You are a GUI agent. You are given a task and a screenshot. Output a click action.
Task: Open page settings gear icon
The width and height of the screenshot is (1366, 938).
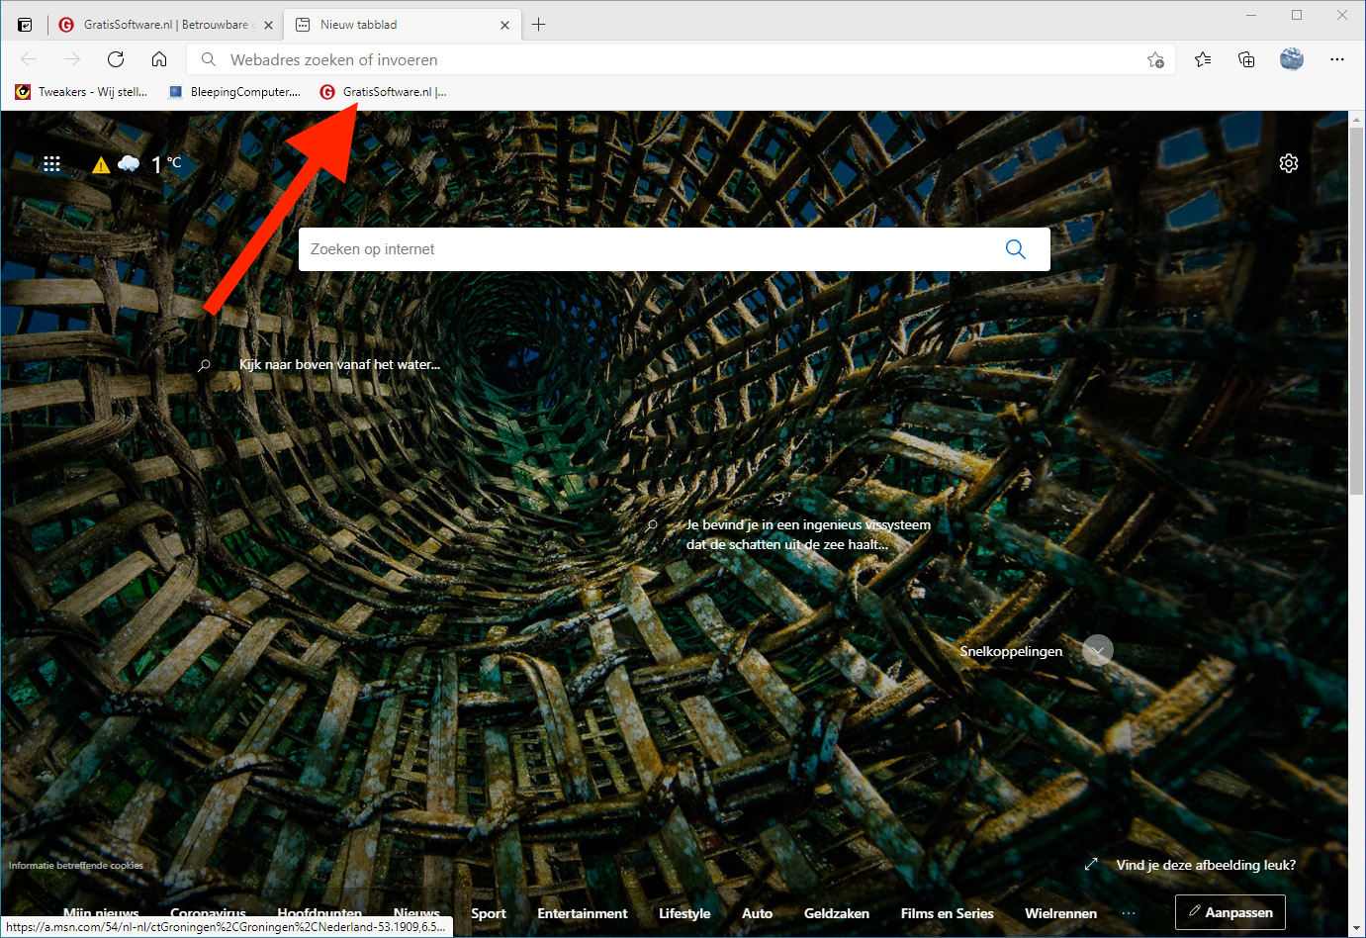(1288, 163)
